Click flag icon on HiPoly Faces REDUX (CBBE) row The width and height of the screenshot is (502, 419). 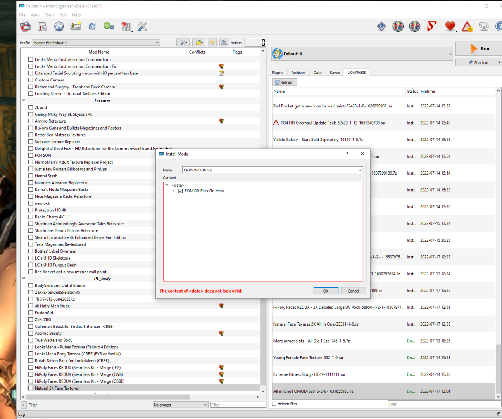tap(221, 381)
